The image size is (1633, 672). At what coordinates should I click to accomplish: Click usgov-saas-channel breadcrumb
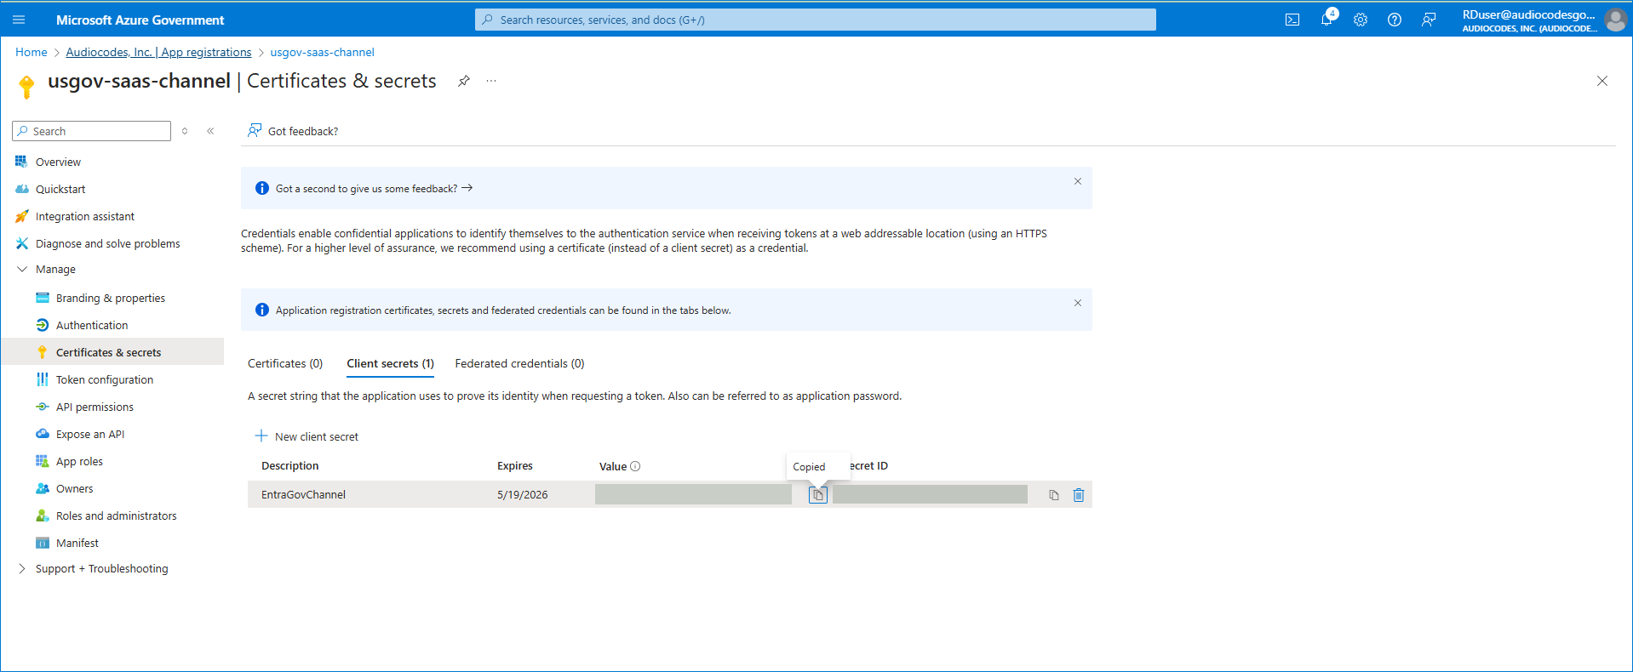[322, 52]
